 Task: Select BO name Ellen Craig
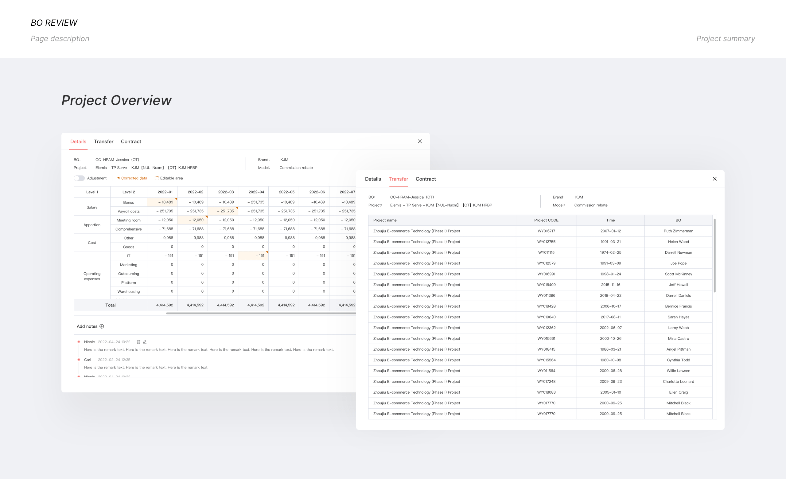point(678,393)
